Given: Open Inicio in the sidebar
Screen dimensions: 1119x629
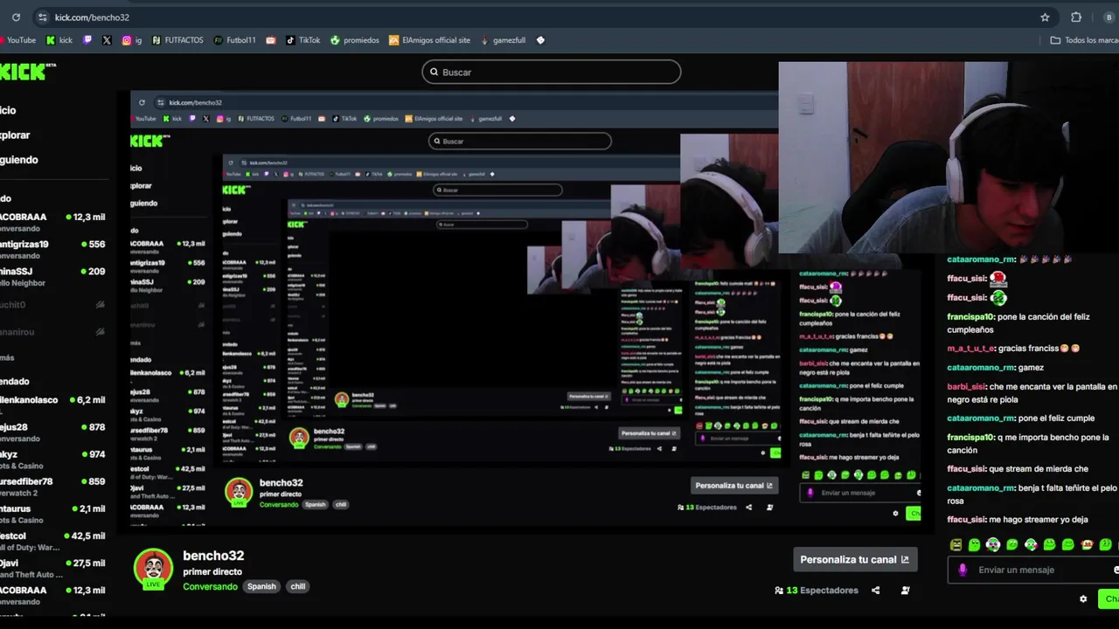Looking at the screenshot, I should 8,110.
